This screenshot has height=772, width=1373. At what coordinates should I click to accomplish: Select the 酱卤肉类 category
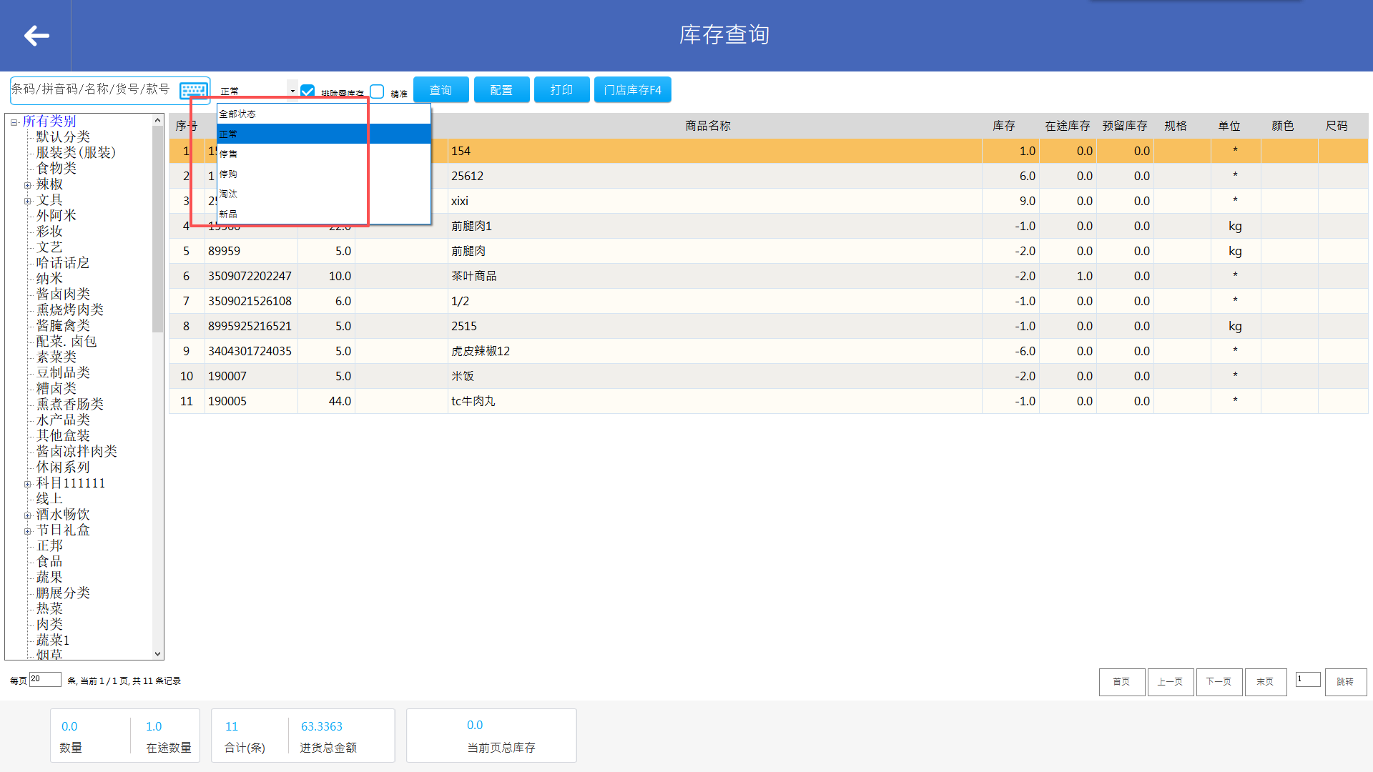pos(63,294)
